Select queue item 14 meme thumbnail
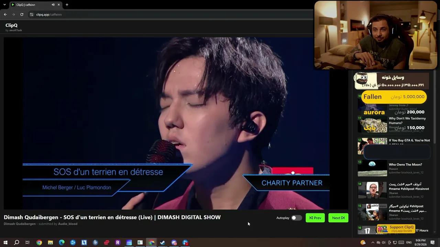Image resolution: width=440 pixels, height=247 pixels. tap(372, 190)
